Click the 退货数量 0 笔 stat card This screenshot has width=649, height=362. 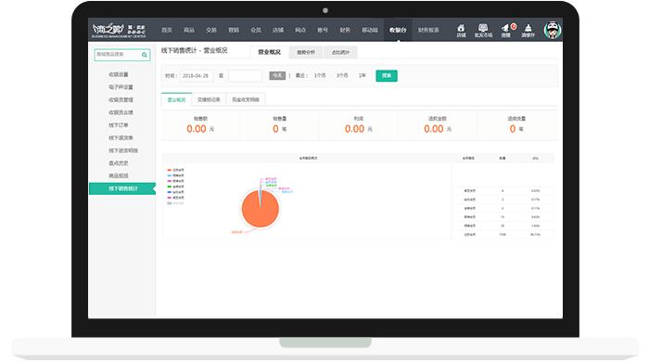tap(516, 125)
